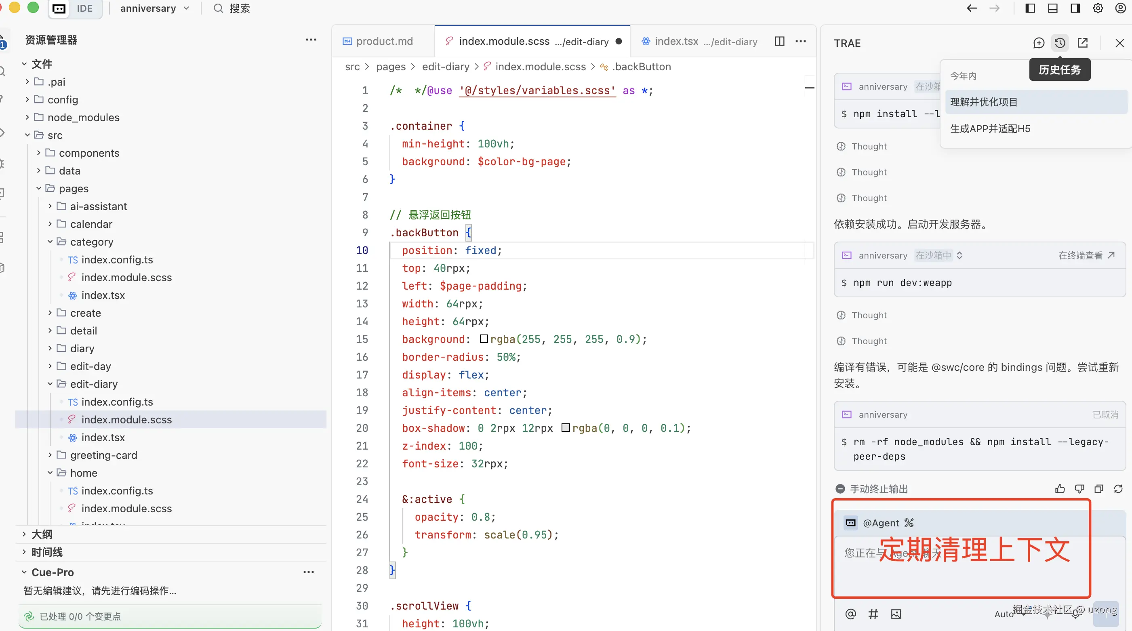Click the TRAE mode icon beside IDE

coord(59,9)
